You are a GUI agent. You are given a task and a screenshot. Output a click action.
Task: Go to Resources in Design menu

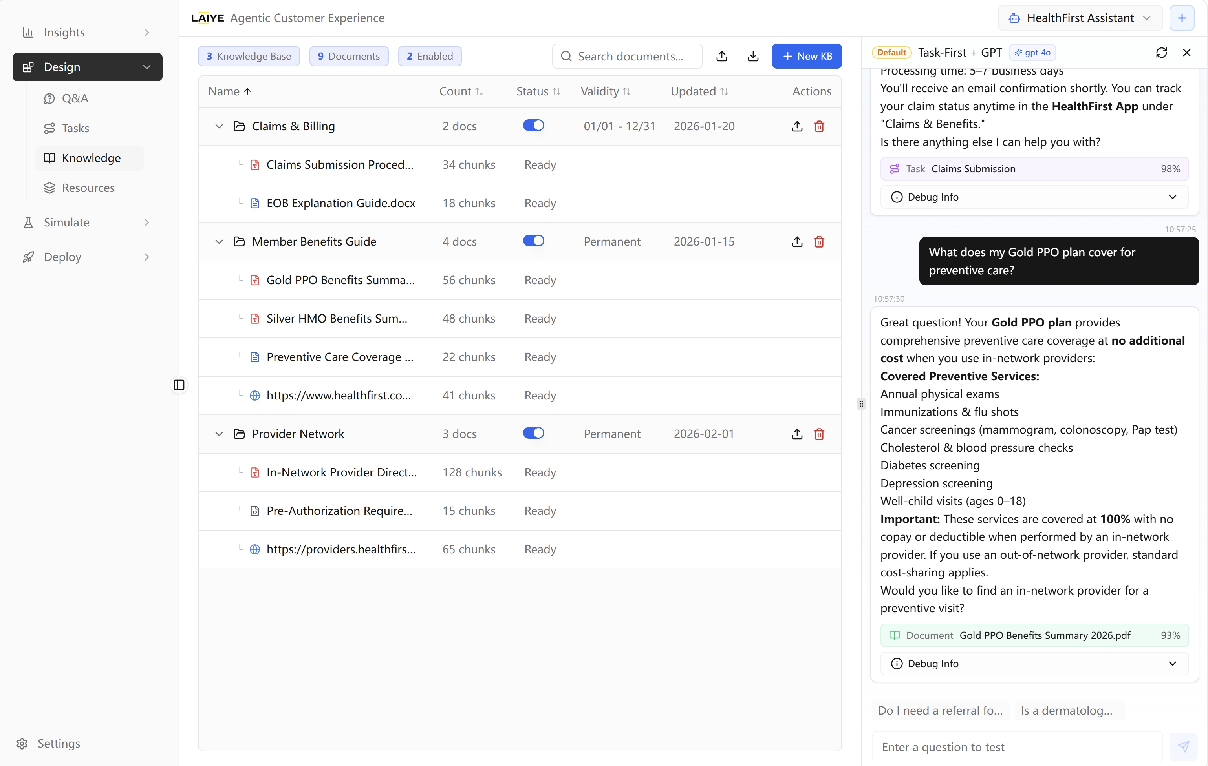click(x=88, y=188)
